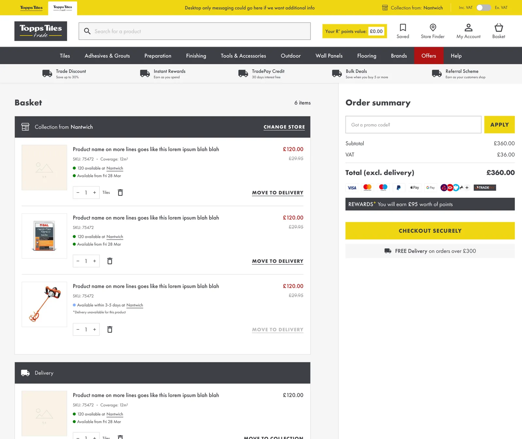Focus the product search field
522x439 pixels.
194,31
